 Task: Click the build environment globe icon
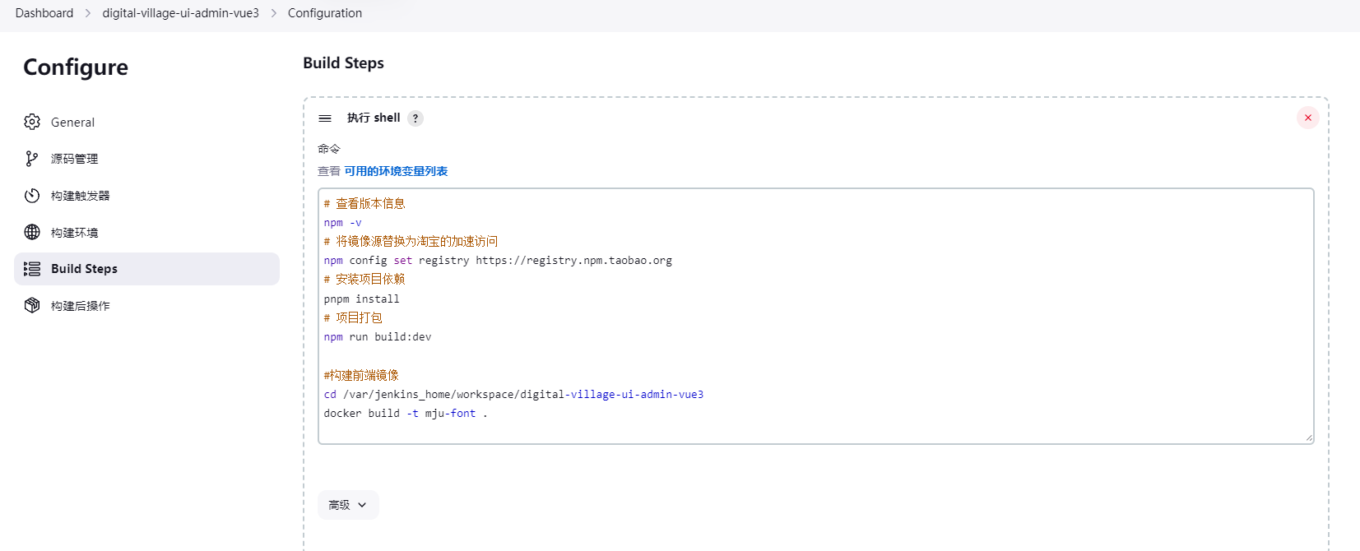pyautogui.click(x=32, y=232)
